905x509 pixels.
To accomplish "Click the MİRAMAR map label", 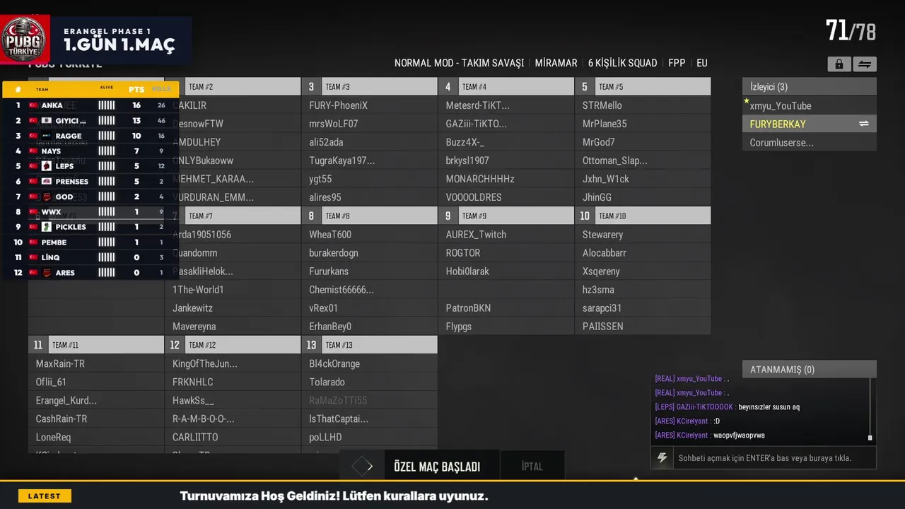I will [556, 63].
